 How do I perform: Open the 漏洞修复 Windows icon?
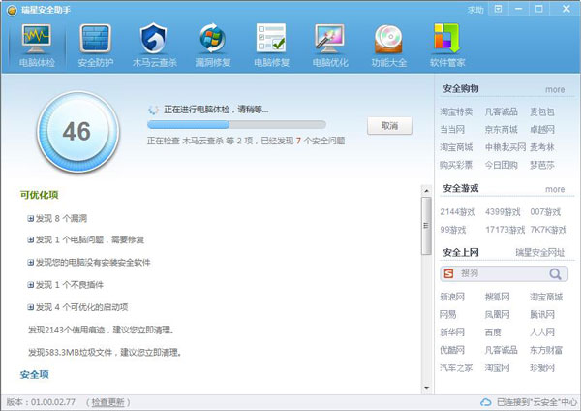tap(212, 38)
